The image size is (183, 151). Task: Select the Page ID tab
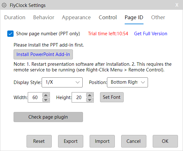click(134, 18)
